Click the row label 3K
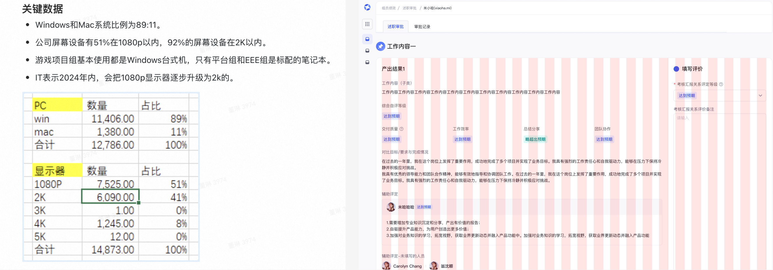Viewport: 773px width, 270px height. pyautogui.click(x=40, y=210)
